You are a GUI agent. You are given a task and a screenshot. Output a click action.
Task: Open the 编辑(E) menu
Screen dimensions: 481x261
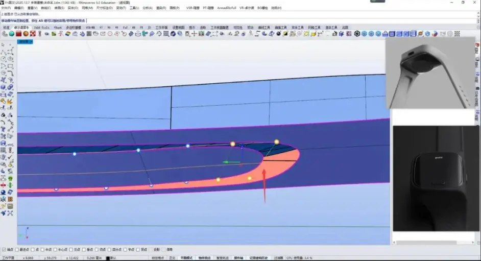[19, 8]
